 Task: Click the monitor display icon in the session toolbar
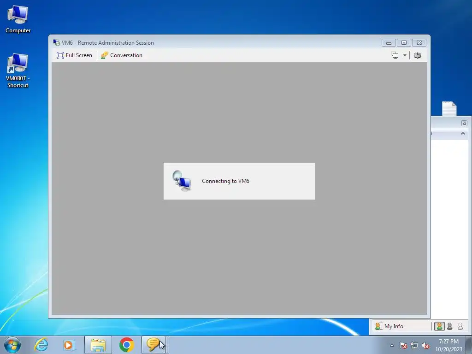click(395, 55)
